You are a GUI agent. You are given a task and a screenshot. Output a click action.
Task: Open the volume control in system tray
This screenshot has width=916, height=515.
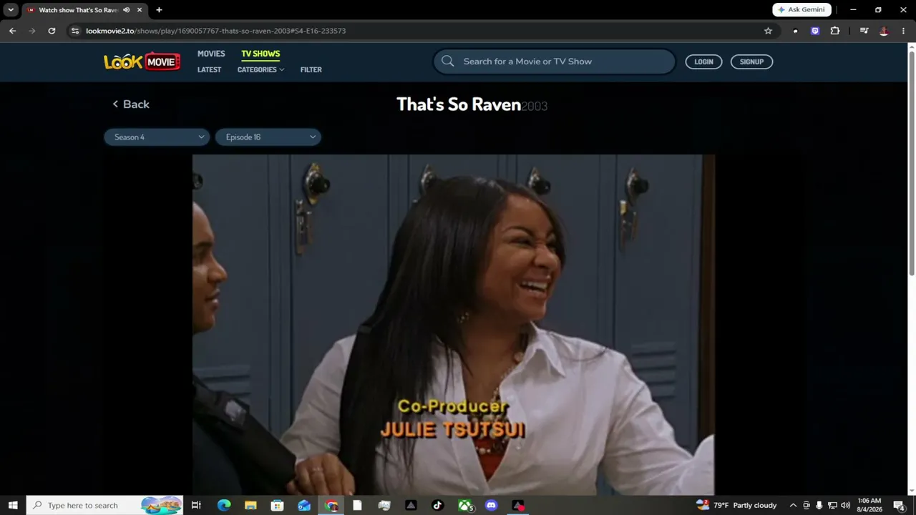tap(845, 505)
